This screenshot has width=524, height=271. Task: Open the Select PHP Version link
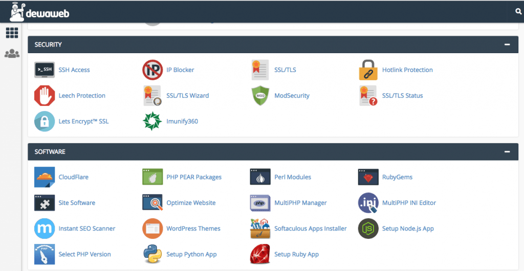pos(84,254)
